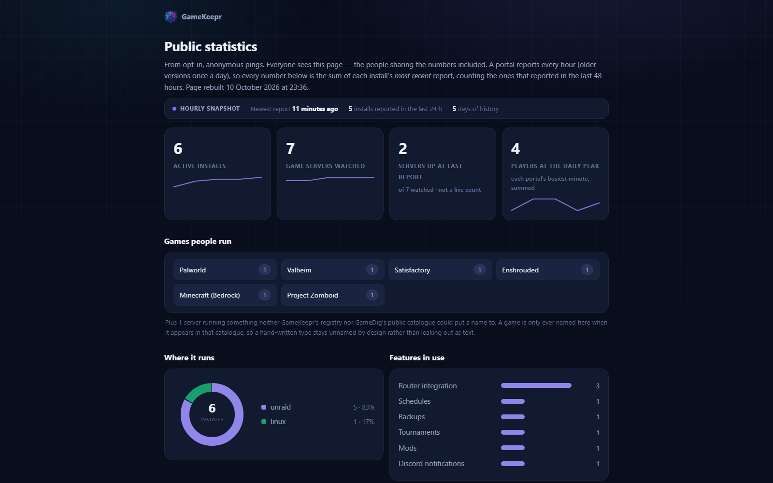Click the count badge on Palworld
Screen dimensions: 773x483
[x=265, y=270]
